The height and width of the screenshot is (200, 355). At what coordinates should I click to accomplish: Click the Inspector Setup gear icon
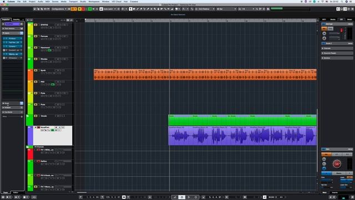(x=22, y=117)
